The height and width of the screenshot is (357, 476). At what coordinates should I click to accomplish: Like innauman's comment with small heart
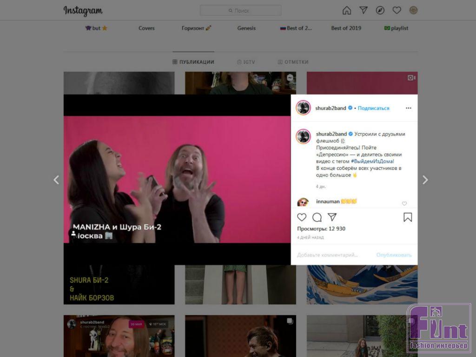click(404, 203)
